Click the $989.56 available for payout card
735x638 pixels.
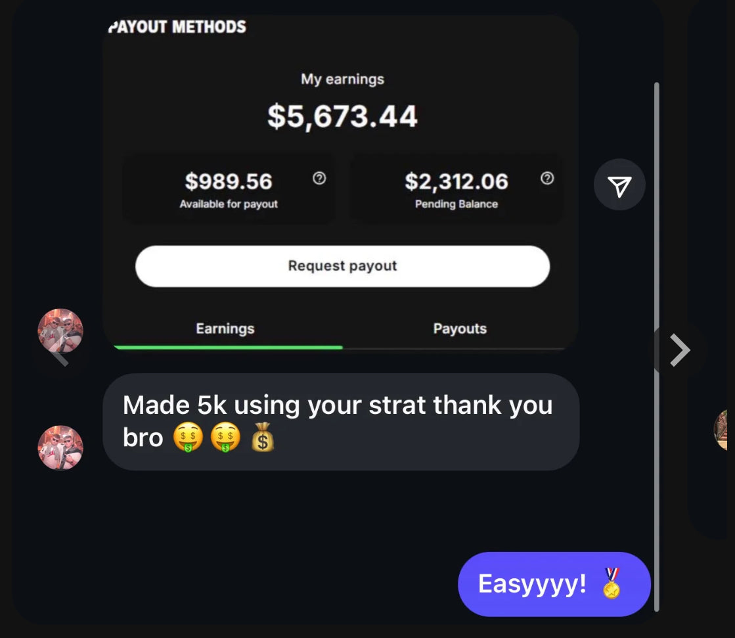click(x=229, y=189)
